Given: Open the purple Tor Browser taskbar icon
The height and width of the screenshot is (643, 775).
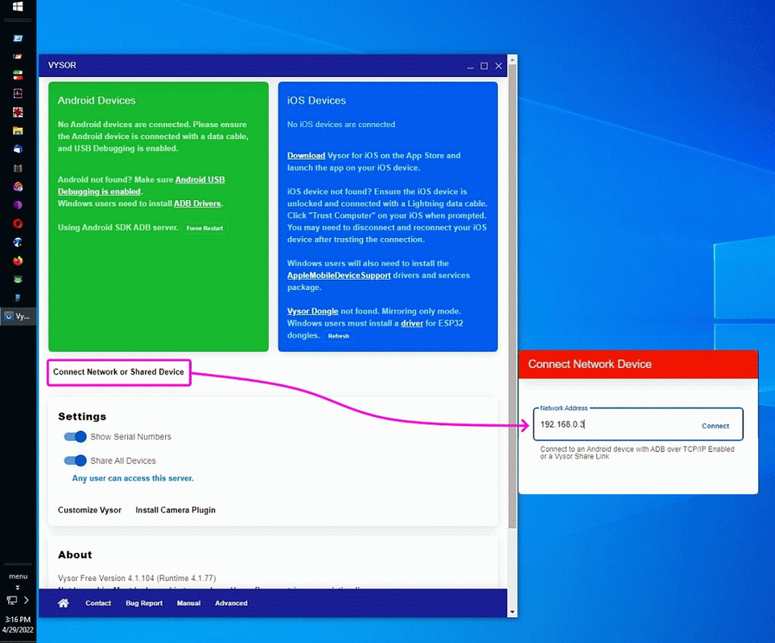Looking at the screenshot, I should pos(18,205).
